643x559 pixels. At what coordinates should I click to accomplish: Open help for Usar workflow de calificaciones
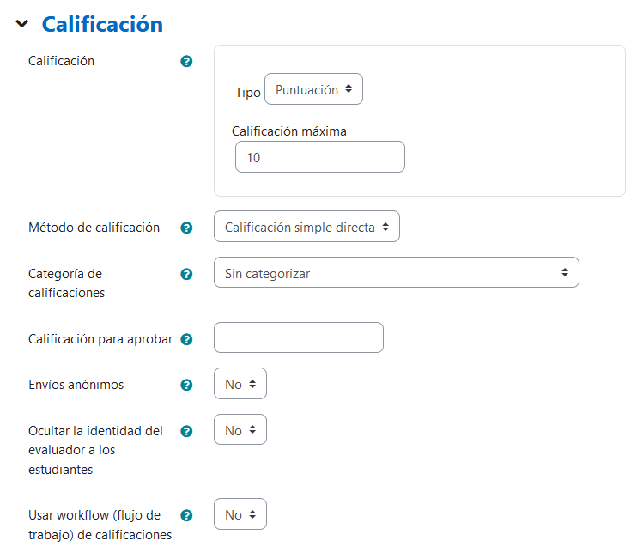(186, 515)
